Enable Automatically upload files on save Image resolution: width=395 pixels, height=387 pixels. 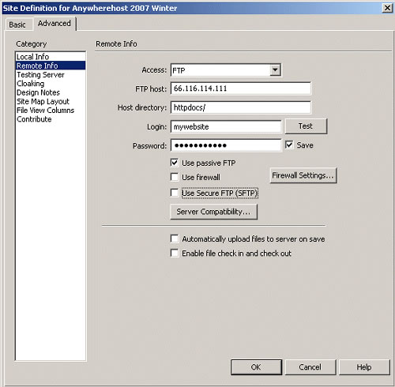[x=175, y=239]
